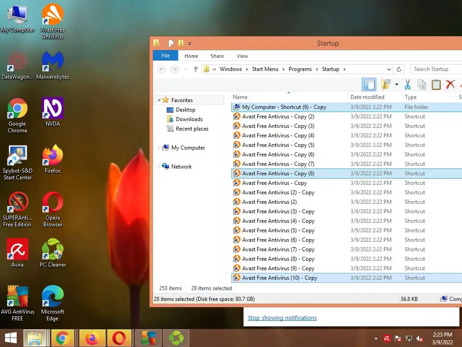
Task: Click the folder options icon in toolbar
Action: (386, 84)
